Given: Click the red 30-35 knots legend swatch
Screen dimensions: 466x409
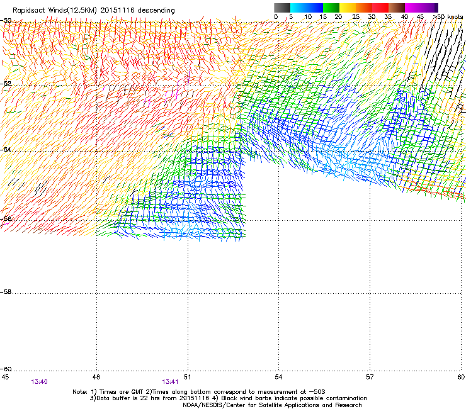Looking at the screenshot, I should [x=380, y=8].
